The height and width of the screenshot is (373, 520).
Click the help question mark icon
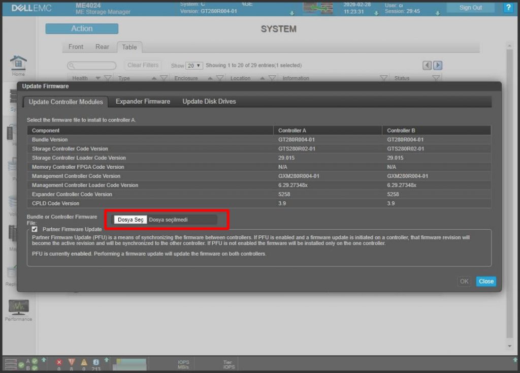click(508, 7)
